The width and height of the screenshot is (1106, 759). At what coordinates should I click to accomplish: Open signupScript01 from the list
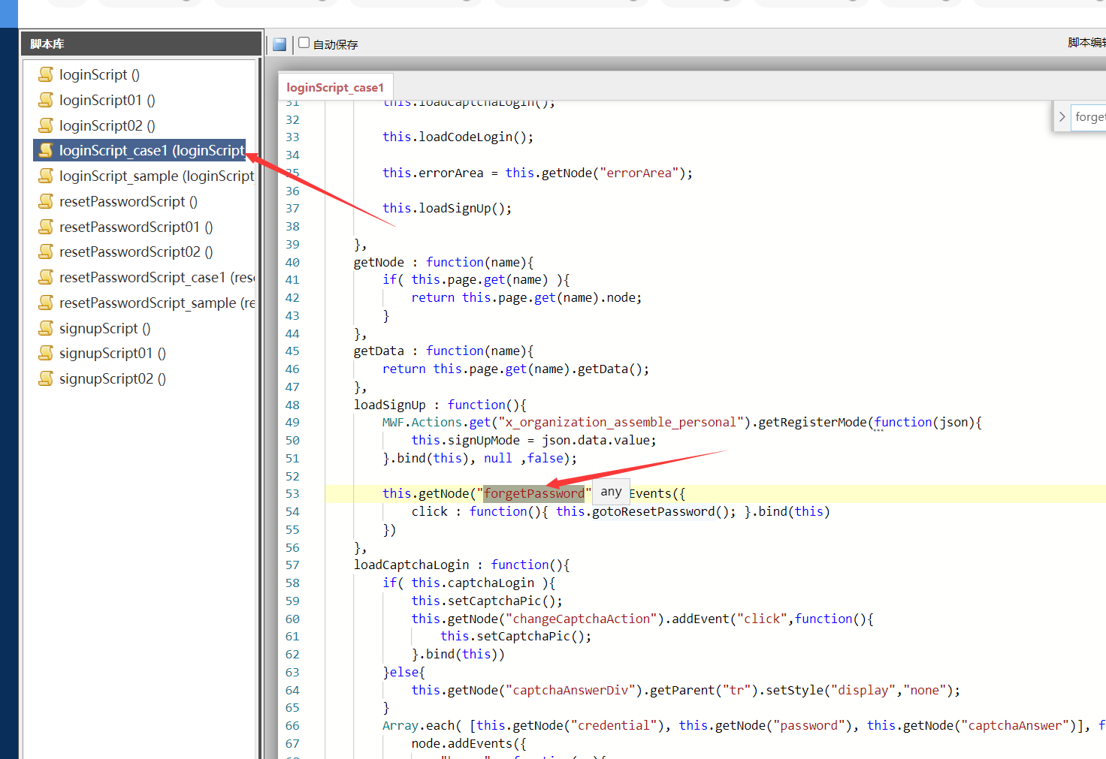click(112, 353)
